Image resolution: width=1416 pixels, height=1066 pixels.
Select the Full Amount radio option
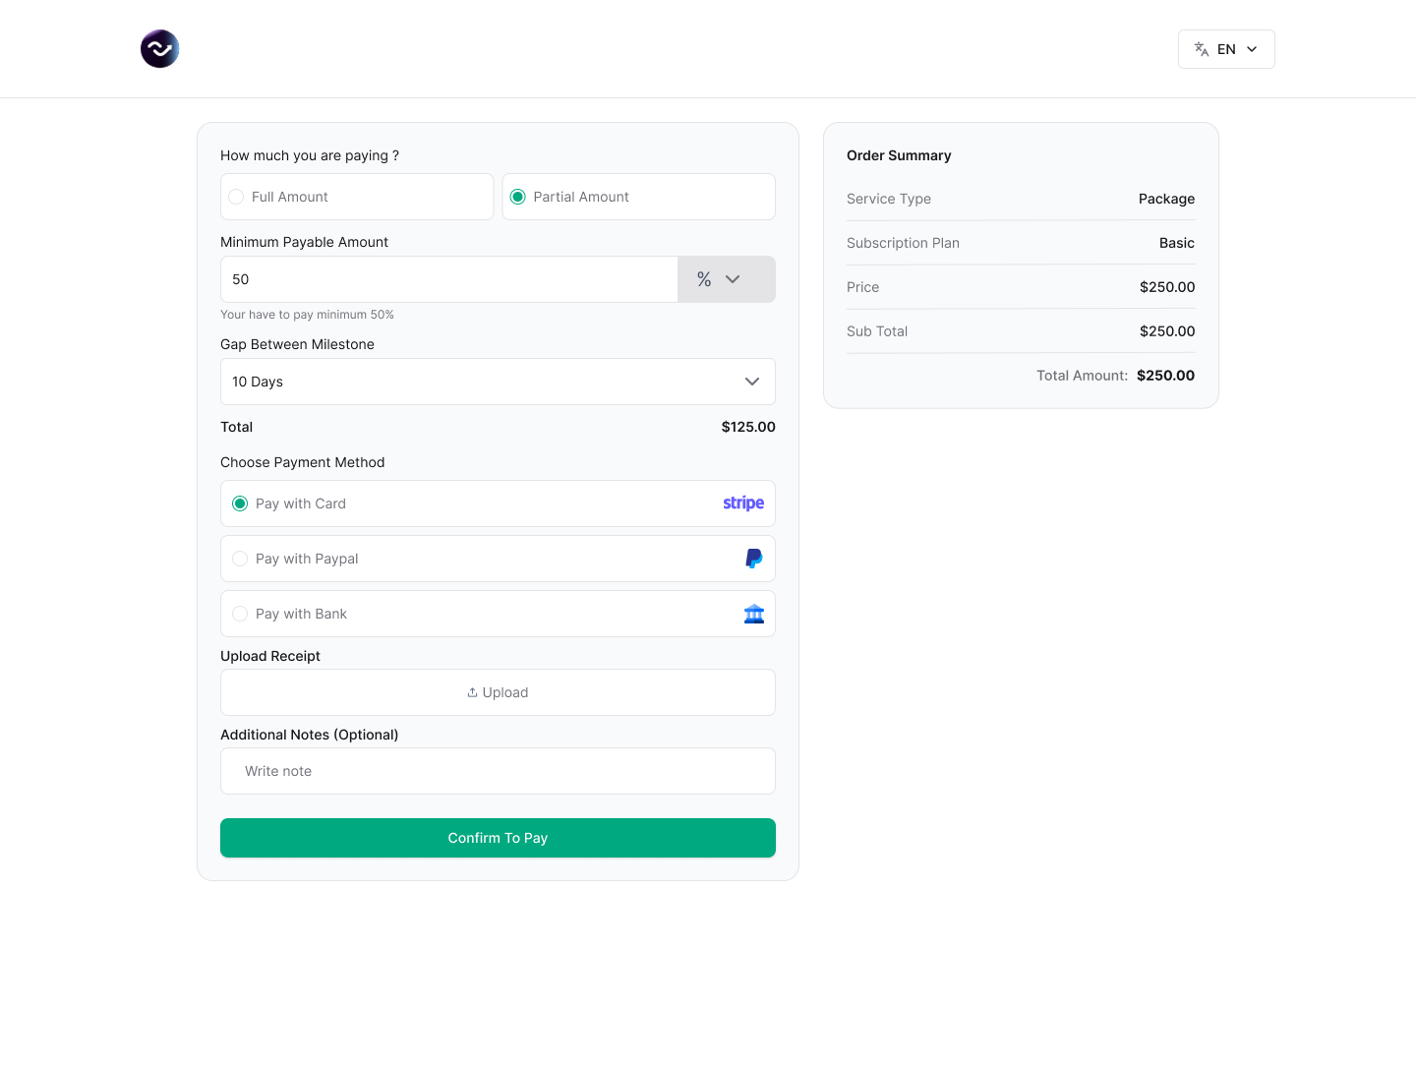click(x=236, y=197)
